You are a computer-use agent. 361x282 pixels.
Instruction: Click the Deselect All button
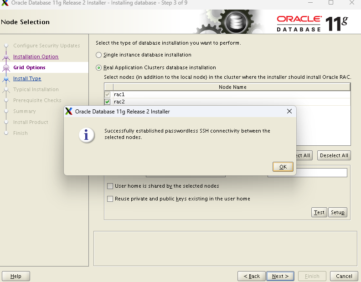[x=334, y=155]
